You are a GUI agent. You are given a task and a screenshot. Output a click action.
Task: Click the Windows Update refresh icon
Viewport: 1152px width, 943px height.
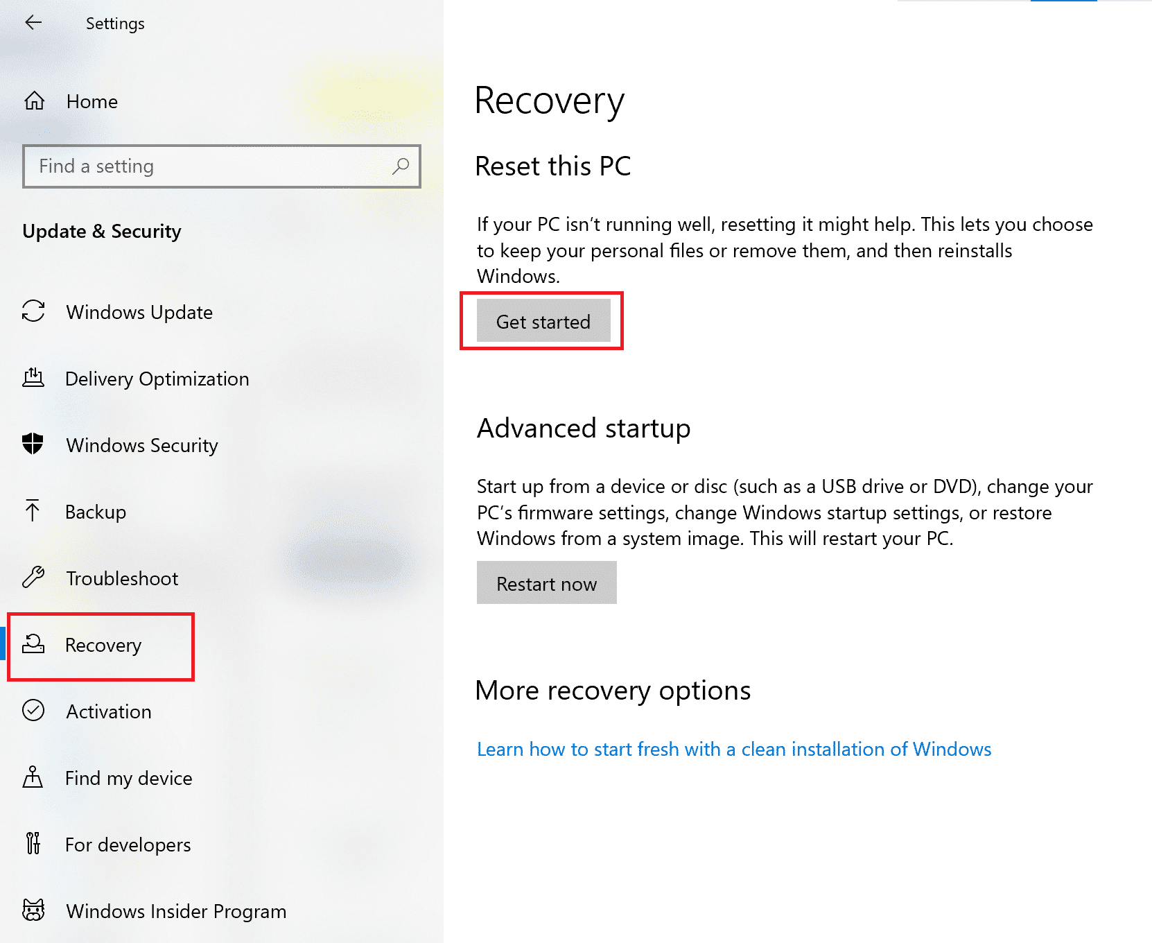click(x=33, y=312)
